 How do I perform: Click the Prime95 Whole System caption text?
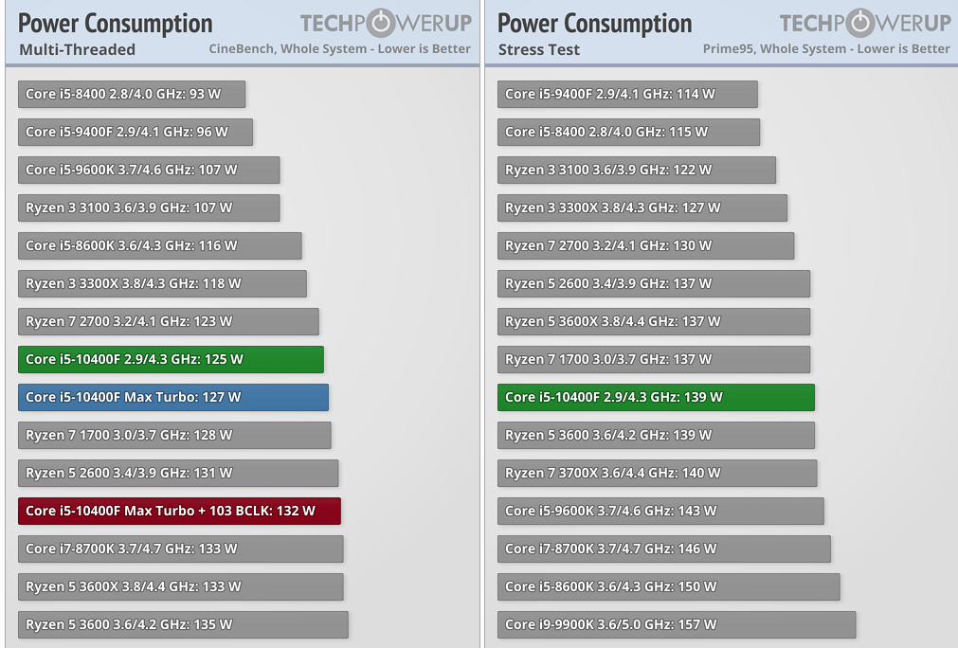pyautogui.click(x=825, y=48)
